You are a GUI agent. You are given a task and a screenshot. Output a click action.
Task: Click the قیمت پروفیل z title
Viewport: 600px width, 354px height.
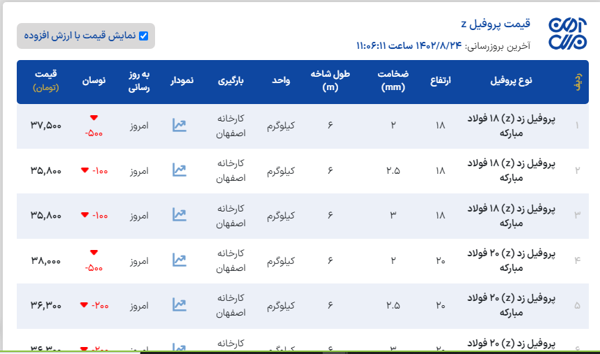pyautogui.click(x=500, y=24)
